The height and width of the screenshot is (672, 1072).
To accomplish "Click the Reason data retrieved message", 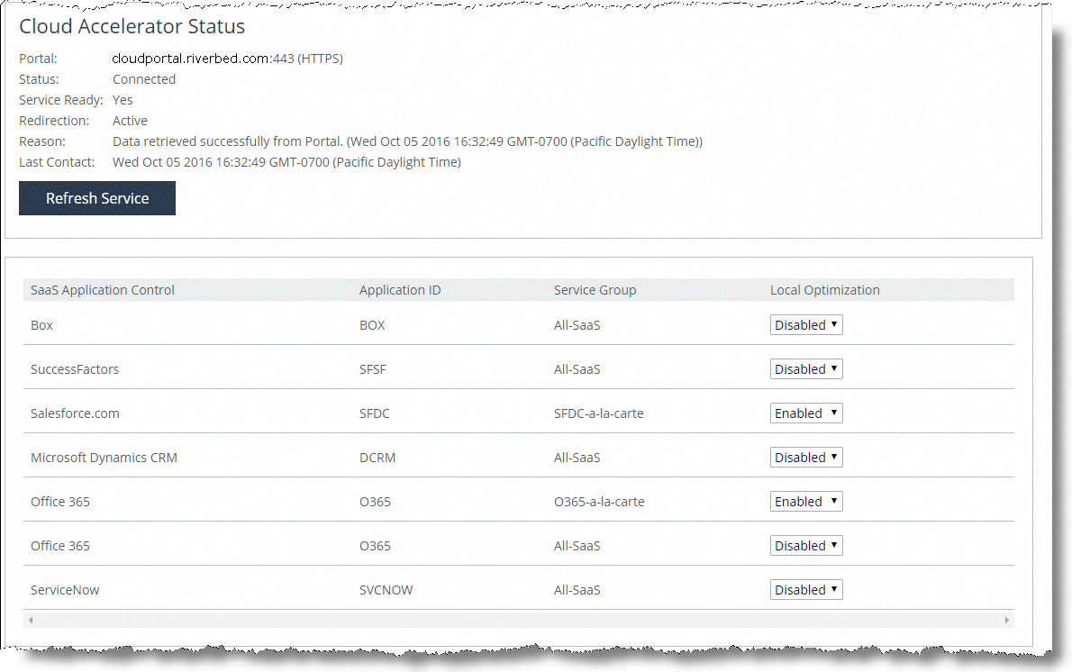I will pyautogui.click(x=407, y=141).
